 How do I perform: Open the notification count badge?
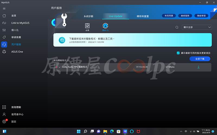coord(213,131)
